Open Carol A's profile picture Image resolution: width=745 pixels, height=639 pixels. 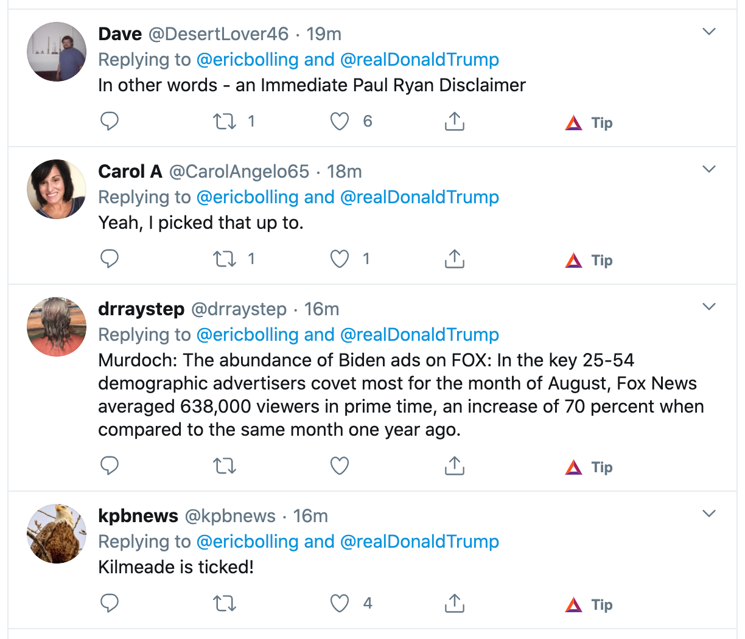(57, 189)
